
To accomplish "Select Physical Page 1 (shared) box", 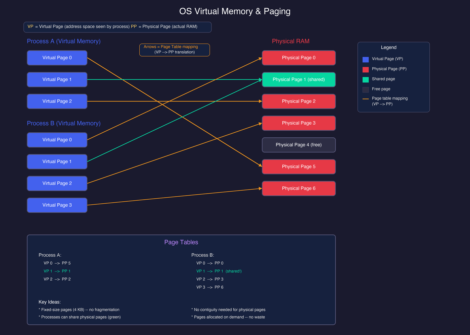I will click(x=298, y=79).
